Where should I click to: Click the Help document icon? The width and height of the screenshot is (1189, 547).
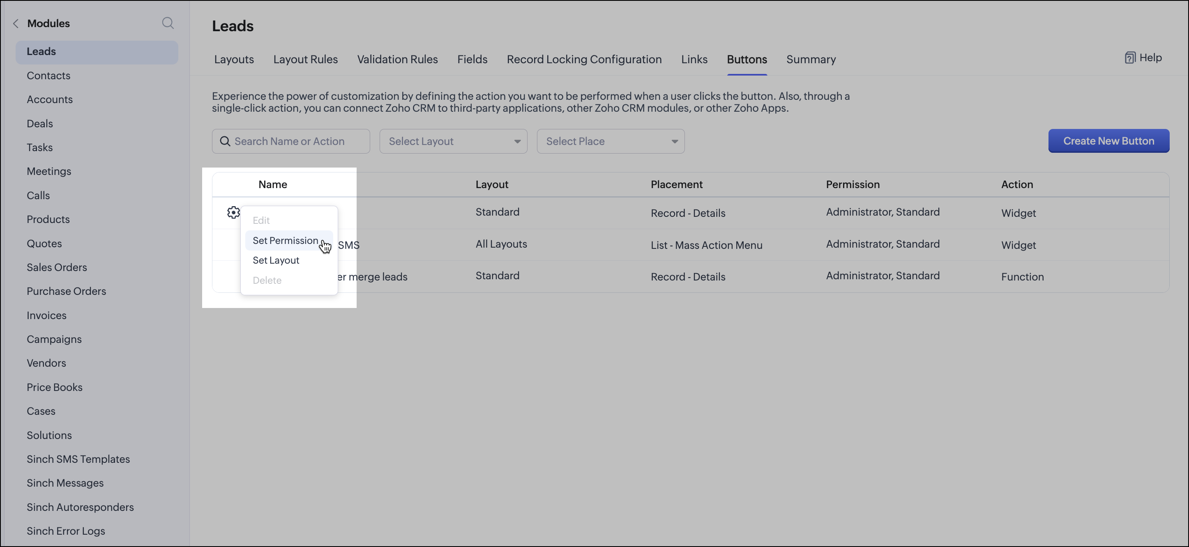(1130, 57)
